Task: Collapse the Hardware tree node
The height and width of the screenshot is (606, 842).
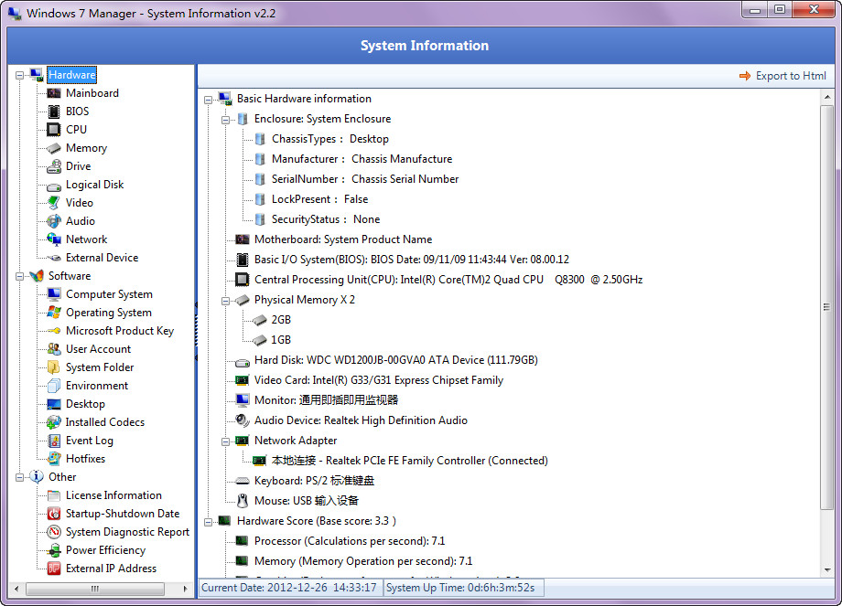Action: [20, 75]
